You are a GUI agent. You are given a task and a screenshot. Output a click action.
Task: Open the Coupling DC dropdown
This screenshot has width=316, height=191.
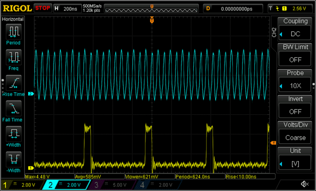[295, 34]
